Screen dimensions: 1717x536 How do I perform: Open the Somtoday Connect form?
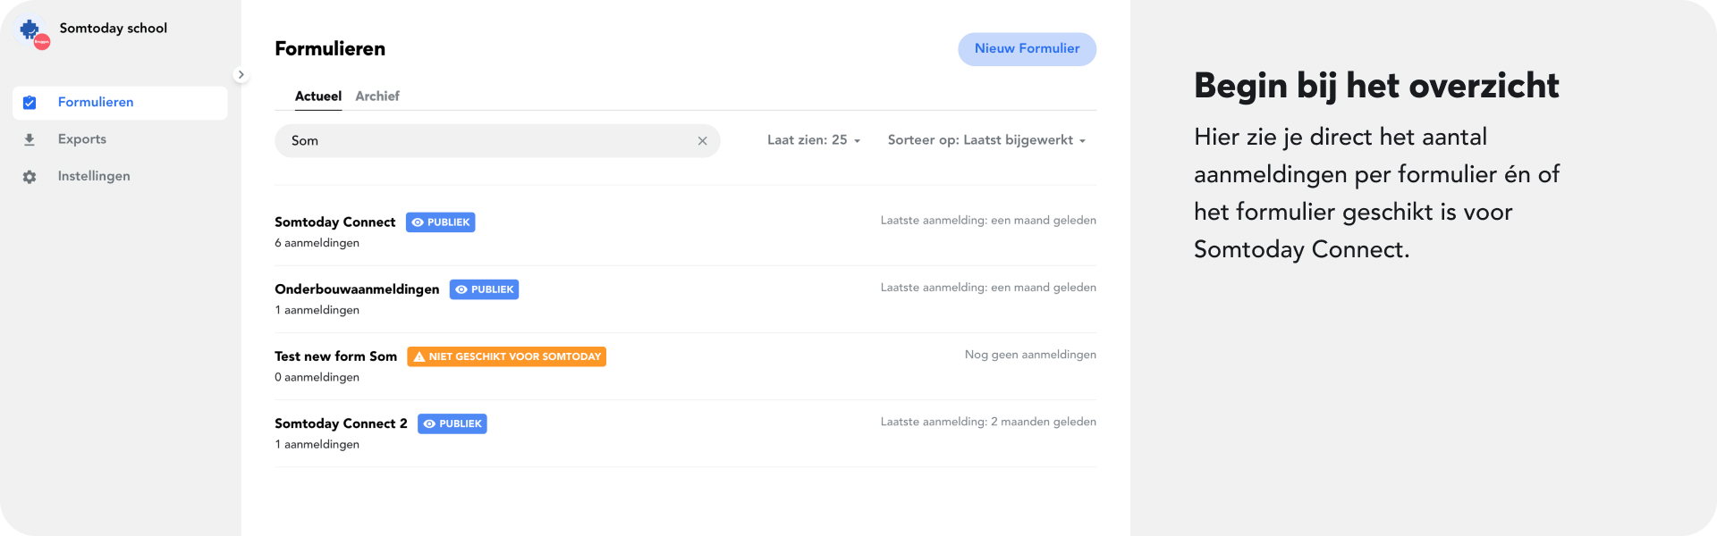coord(334,222)
